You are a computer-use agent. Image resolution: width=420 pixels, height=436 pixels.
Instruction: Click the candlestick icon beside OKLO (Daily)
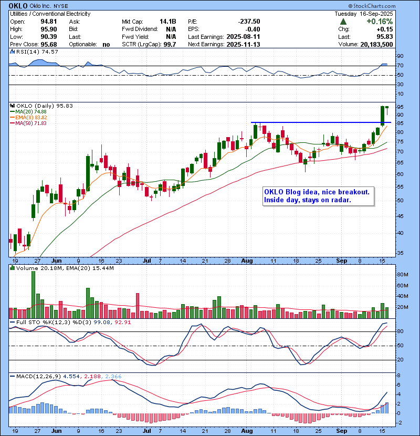tap(12, 106)
